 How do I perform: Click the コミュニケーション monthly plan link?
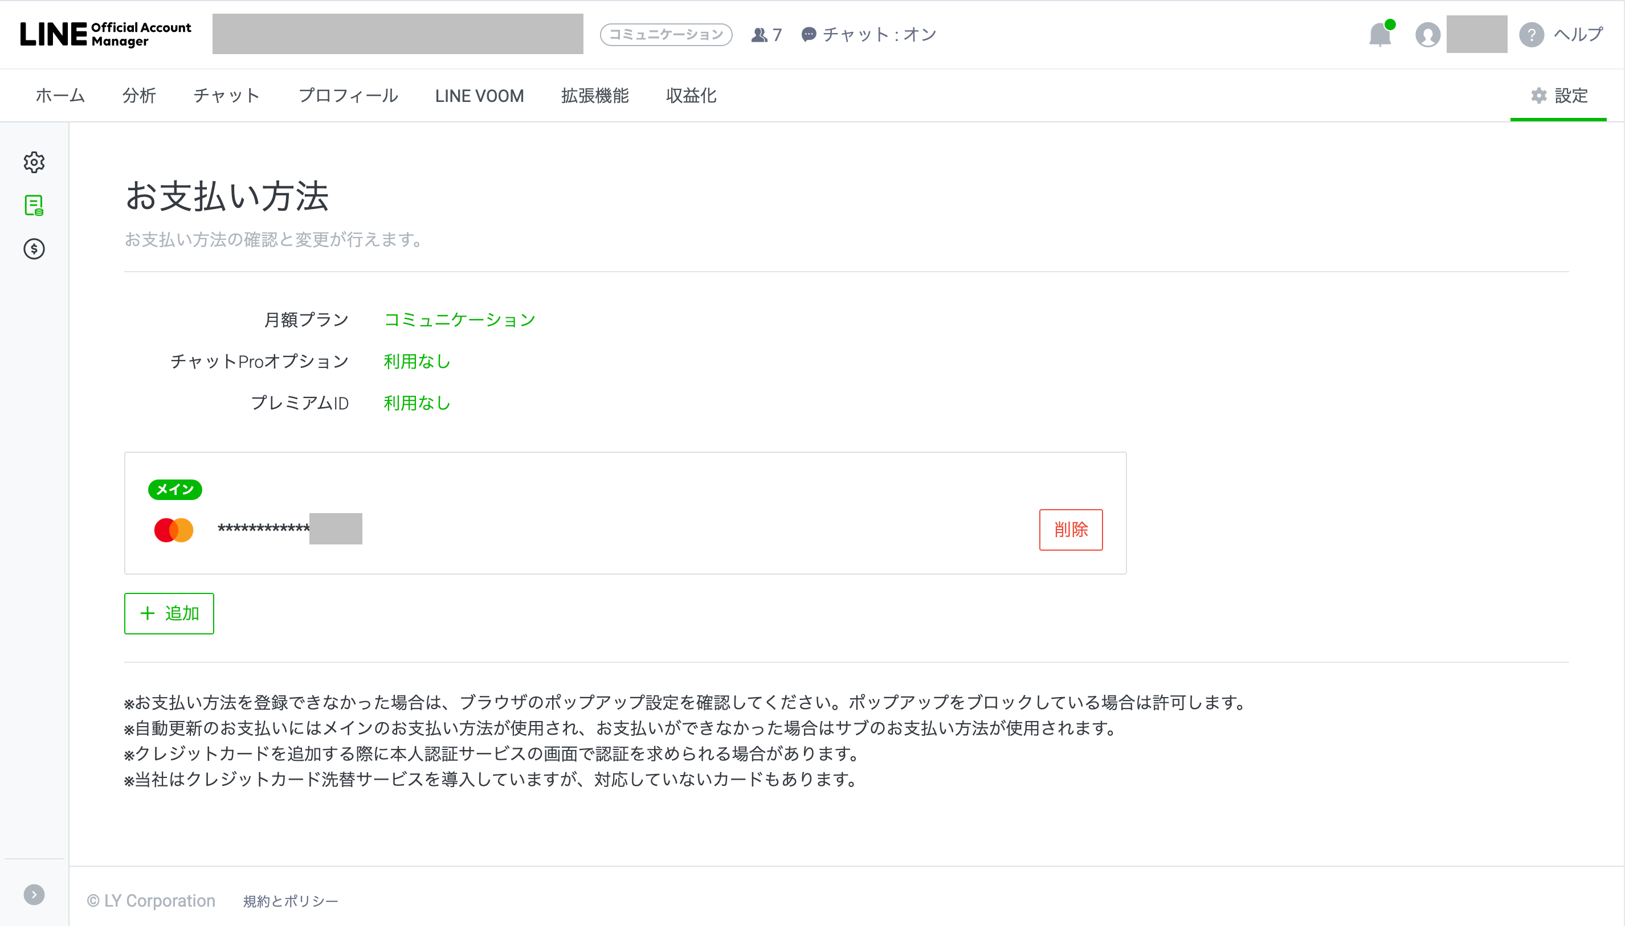tap(459, 319)
